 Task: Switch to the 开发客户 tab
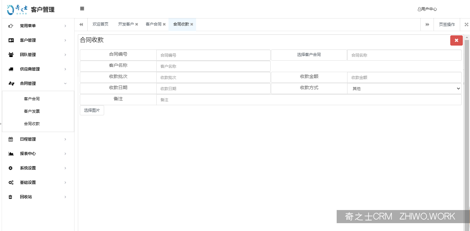pyautogui.click(x=126, y=24)
